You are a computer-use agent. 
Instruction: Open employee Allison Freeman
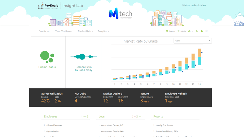tap(54, 125)
